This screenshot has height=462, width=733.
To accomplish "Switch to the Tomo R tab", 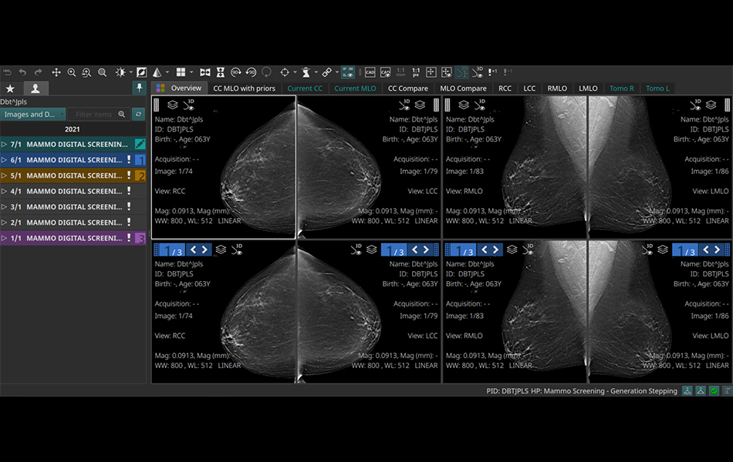I will (621, 89).
